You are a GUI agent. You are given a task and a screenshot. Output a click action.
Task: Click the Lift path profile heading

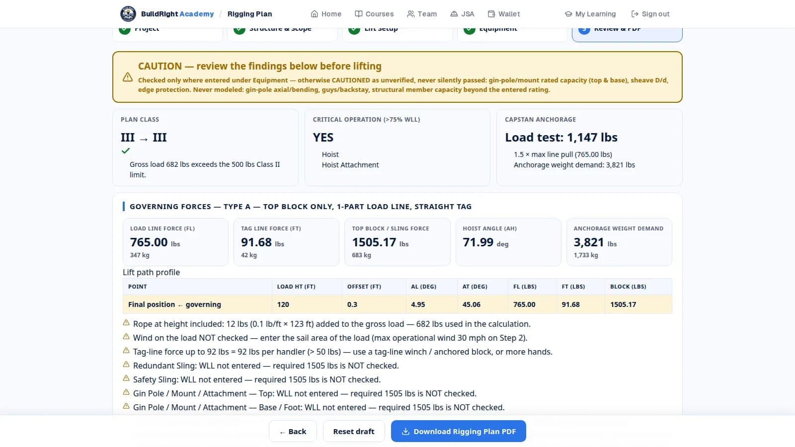click(151, 272)
